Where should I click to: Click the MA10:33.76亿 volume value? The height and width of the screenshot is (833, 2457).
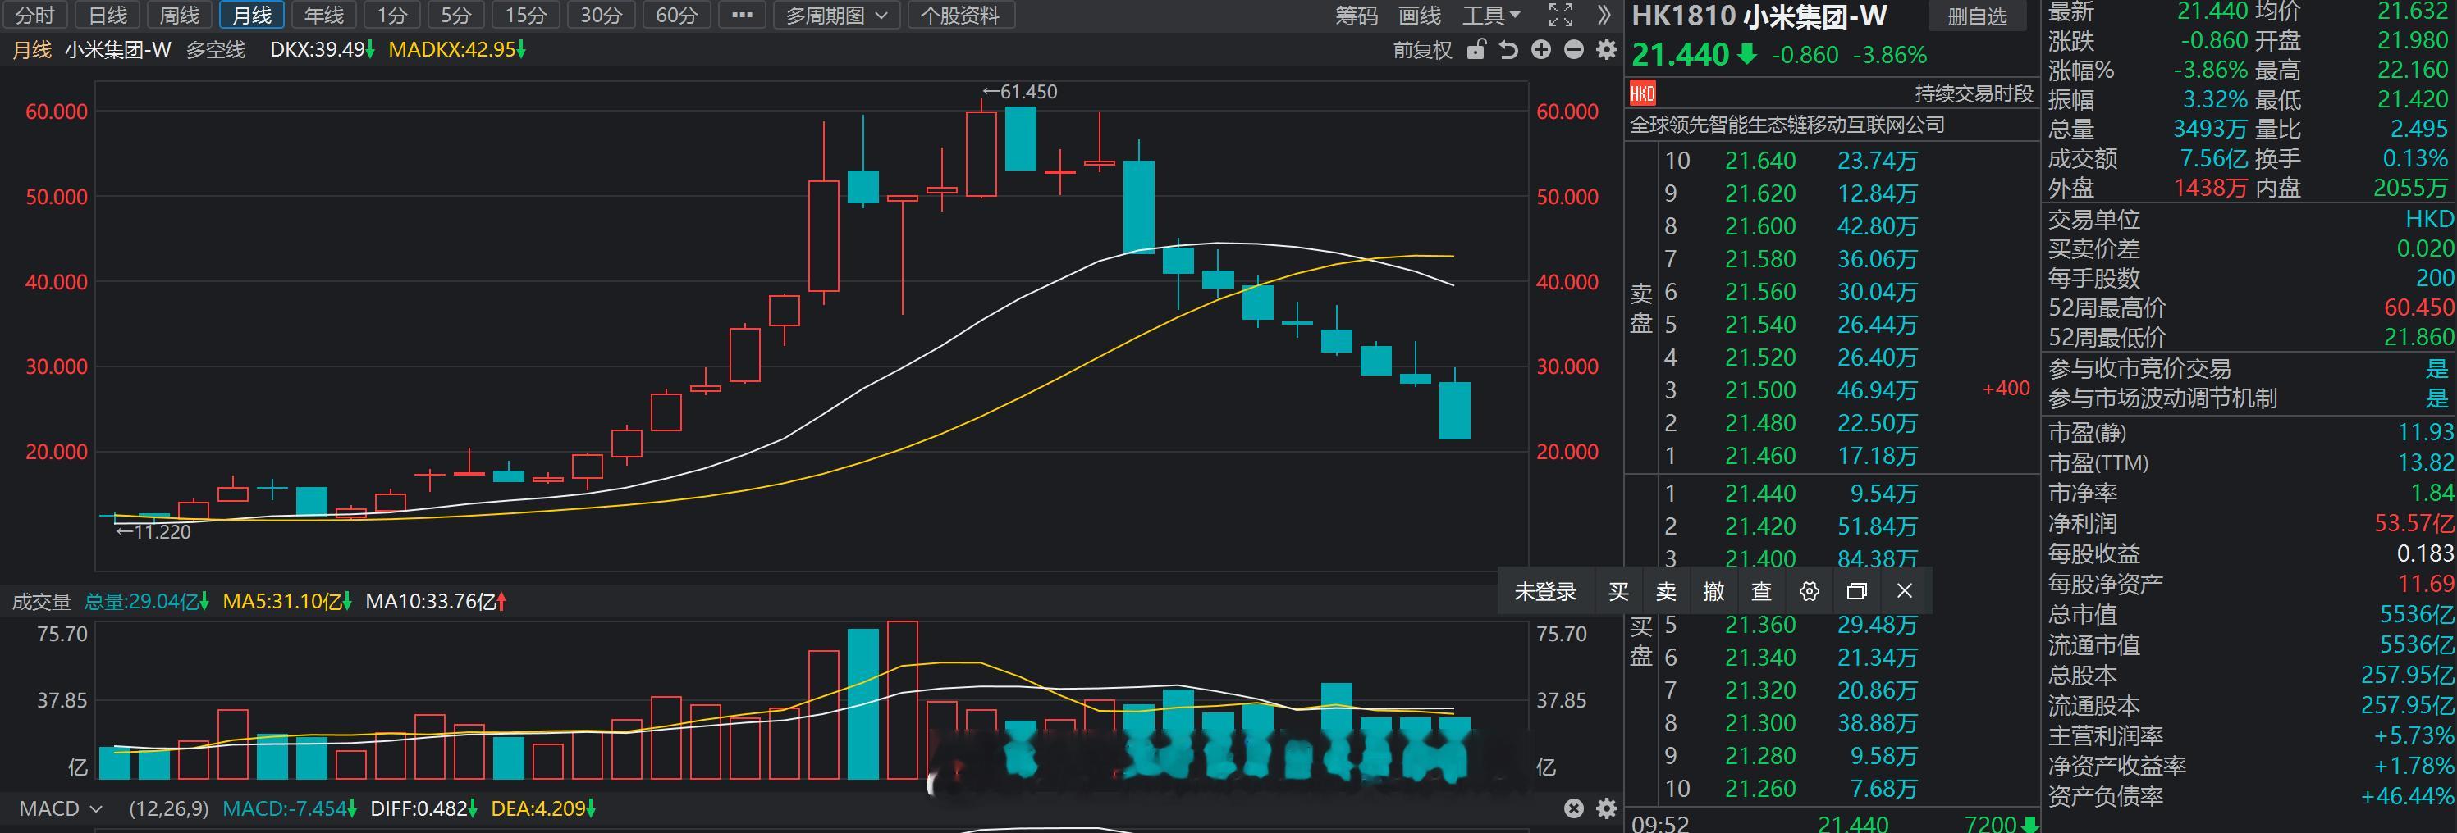pos(436,602)
